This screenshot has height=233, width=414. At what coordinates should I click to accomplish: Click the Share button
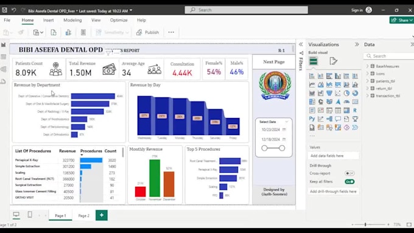(401, 20)
